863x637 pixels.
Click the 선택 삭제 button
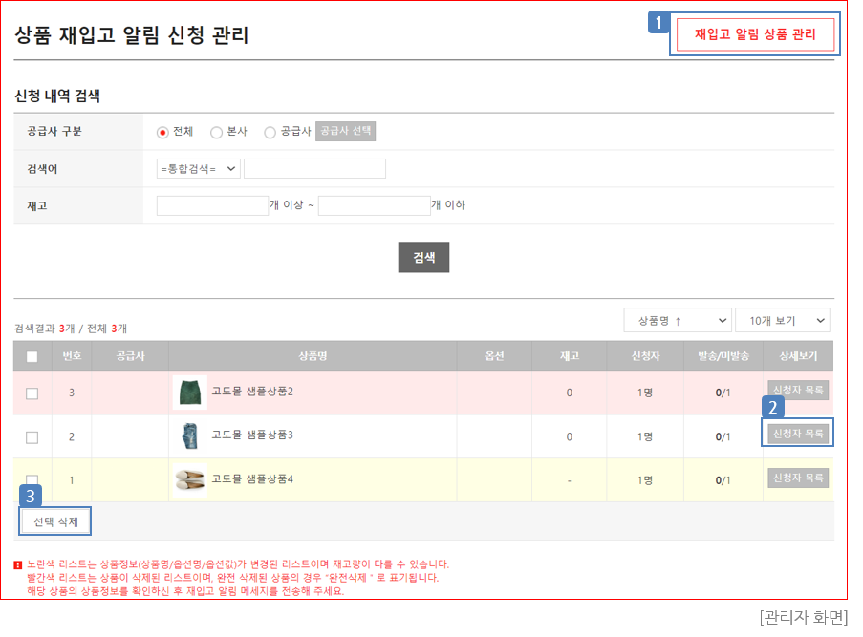click(x=55, y=521)
